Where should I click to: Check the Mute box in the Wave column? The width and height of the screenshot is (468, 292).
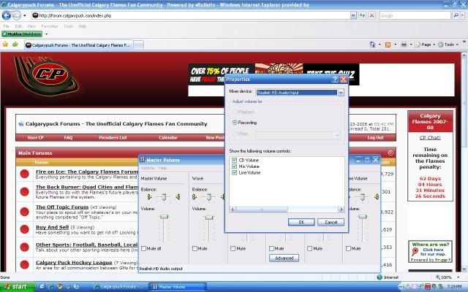coord(195,248)
